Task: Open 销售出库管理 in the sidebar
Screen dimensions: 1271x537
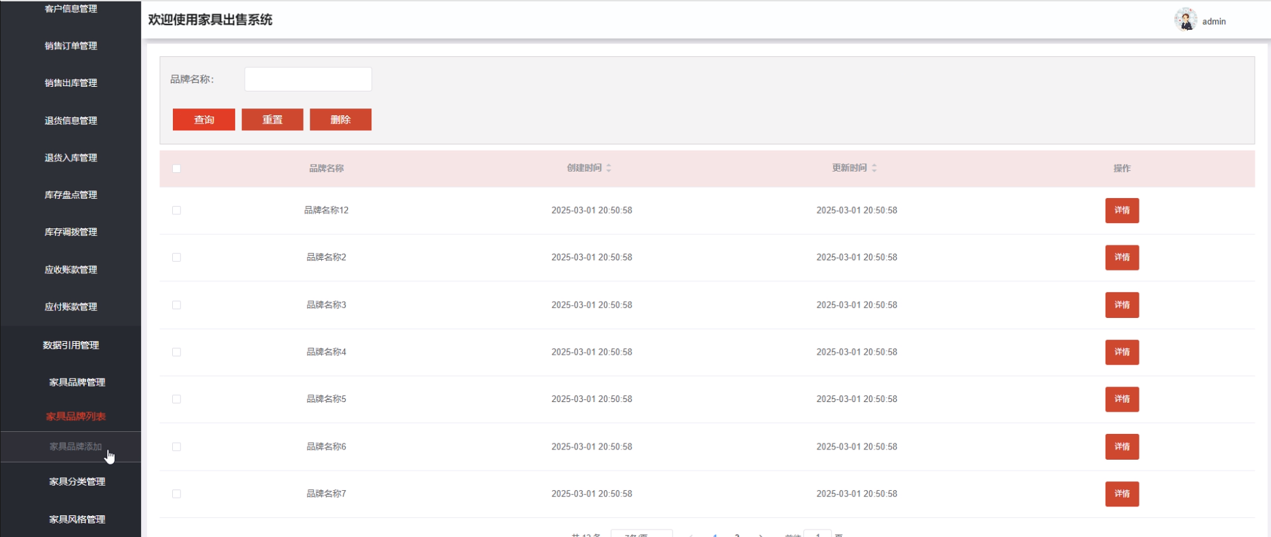Action: click(70, 83)
